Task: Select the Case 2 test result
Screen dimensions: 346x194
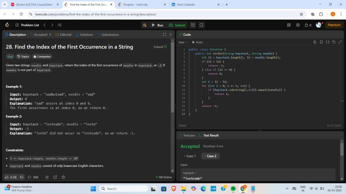Action: (x=211, y=156)
